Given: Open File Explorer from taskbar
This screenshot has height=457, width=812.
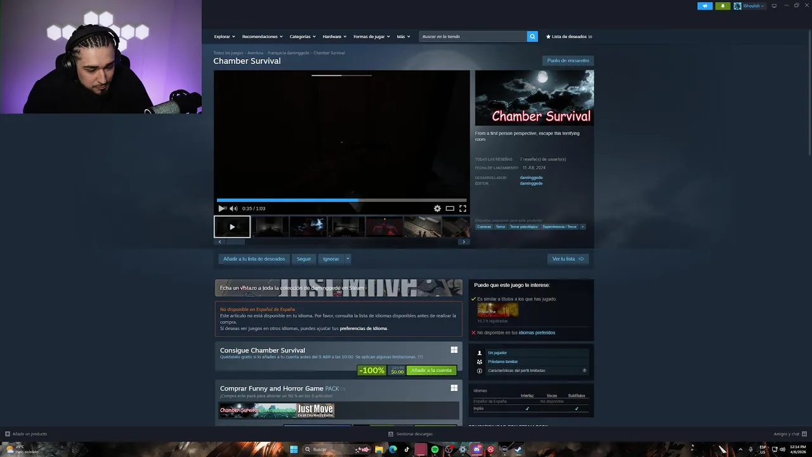Looking at the screenshot, I should [x=379, y=449].
